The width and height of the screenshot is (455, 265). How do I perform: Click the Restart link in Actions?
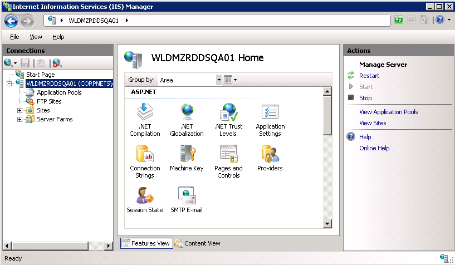(x=369, y=76)
